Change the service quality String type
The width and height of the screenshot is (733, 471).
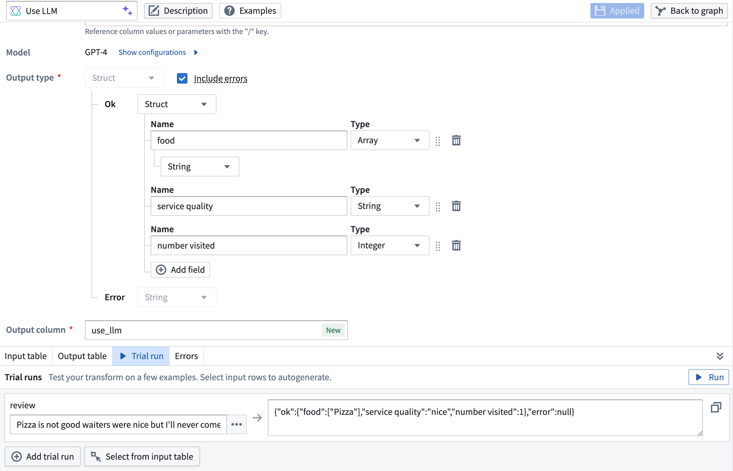point(390,206)
